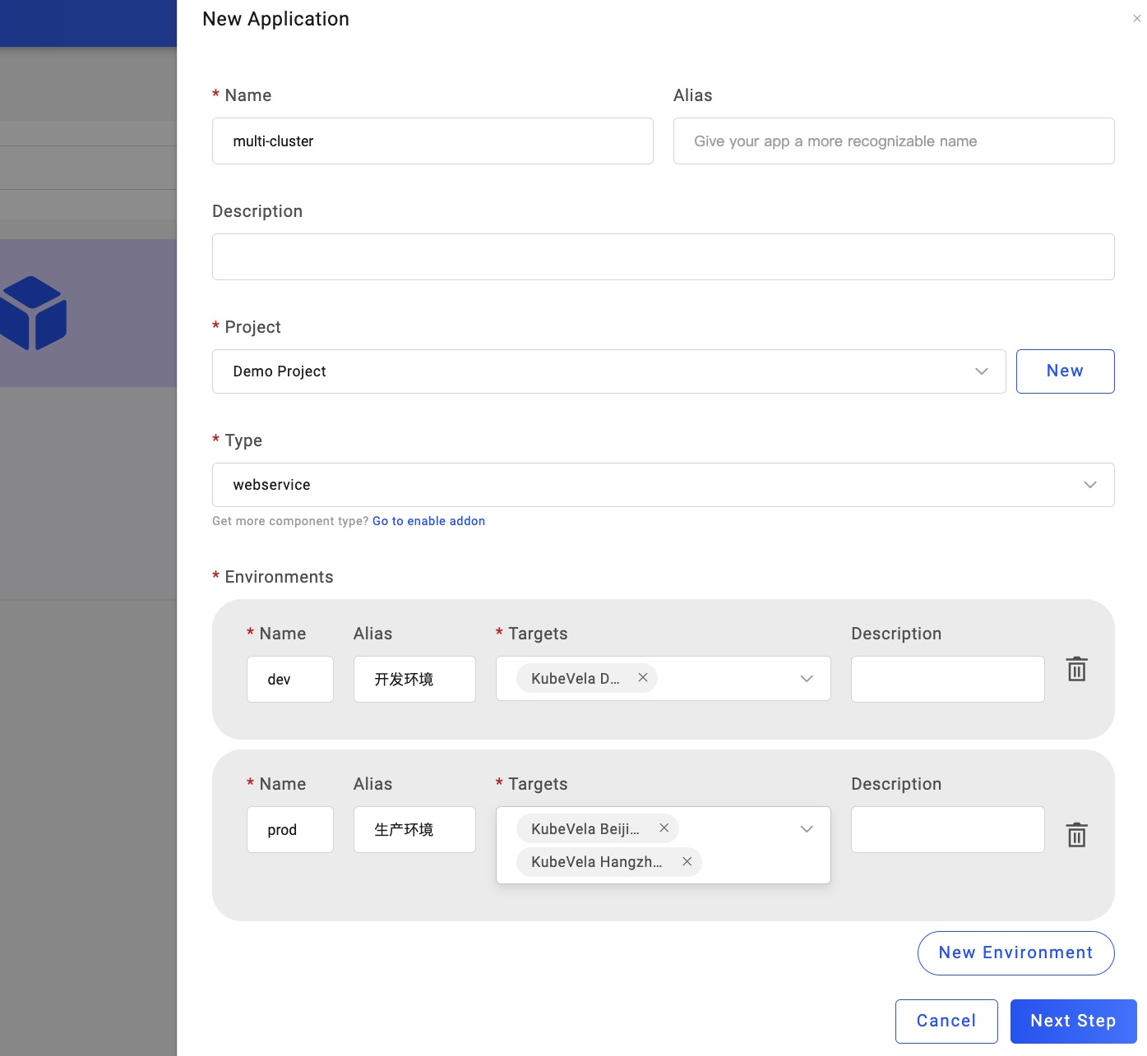
Task: Remove KubeVela Beiji... target tag
Action: [664, 828]
